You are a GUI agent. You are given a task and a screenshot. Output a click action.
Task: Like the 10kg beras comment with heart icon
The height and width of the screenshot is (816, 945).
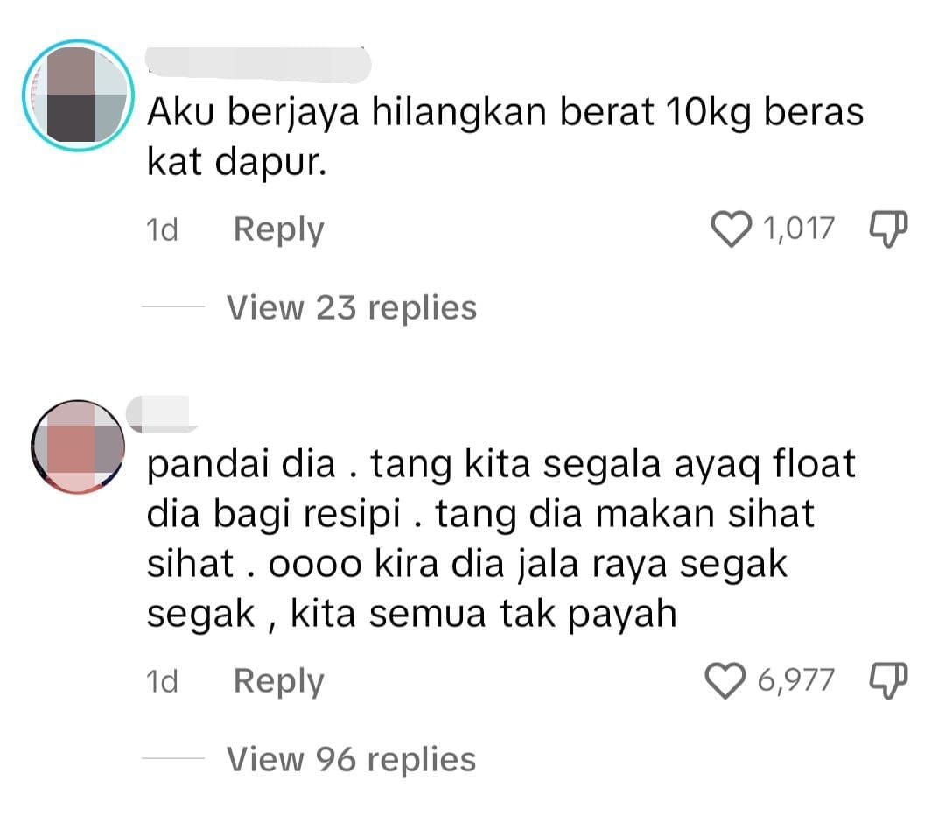[731, 229]
